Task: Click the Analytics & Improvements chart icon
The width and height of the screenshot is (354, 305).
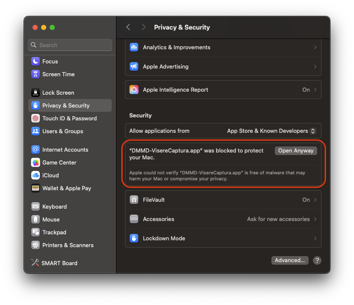Action: 134,47
